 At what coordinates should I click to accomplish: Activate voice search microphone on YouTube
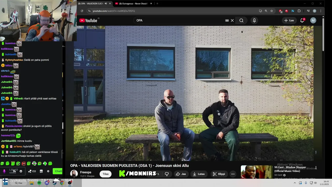coord(254,21)
